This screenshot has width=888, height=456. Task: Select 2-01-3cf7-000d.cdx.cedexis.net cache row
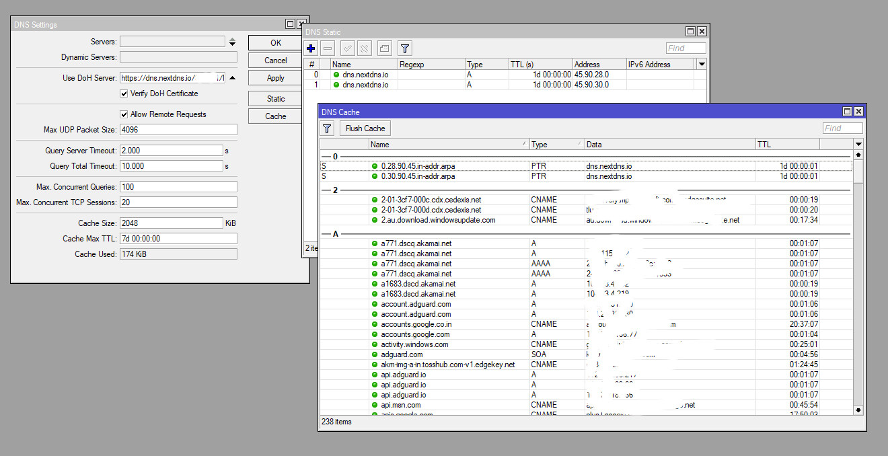pyautogui.click(x=586, y=210)
